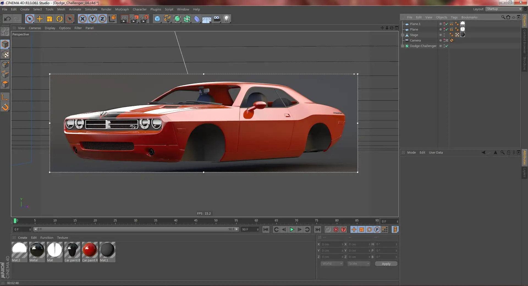Switch to Texture mode icon

(5, 54)
